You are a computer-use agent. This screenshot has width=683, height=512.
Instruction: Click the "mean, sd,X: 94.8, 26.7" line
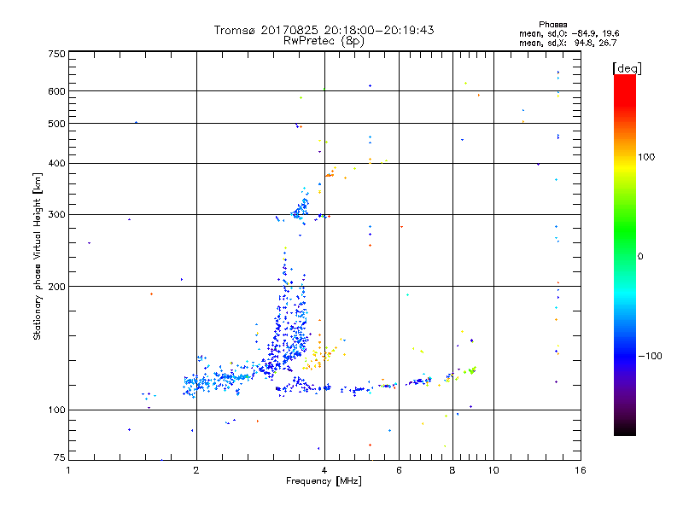click(568, 43)
